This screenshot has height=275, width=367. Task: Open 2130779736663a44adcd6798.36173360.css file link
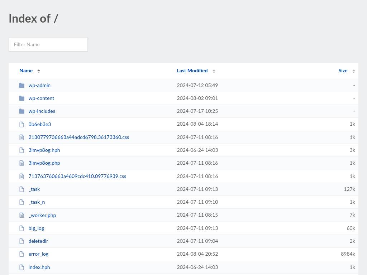click(x=78, y=137)
